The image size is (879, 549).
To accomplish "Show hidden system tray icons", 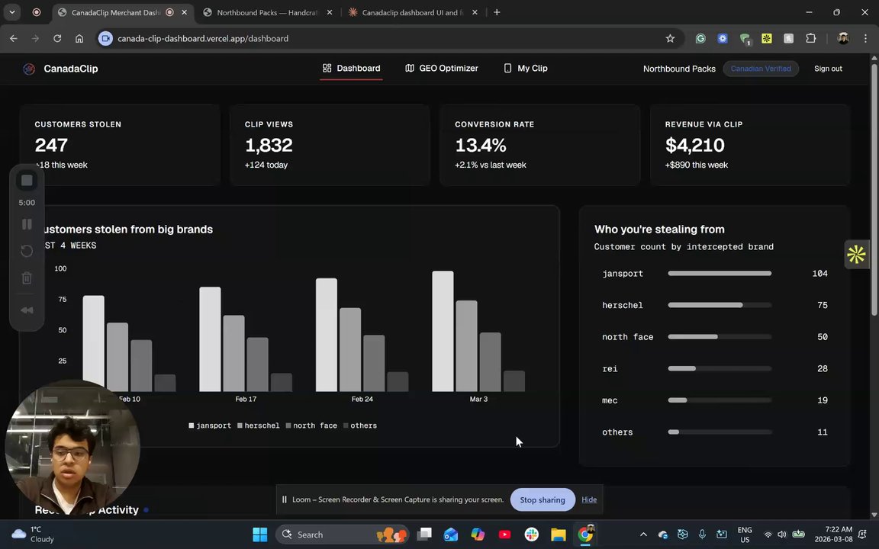I will pyautogui.click(x=643, y=535).
